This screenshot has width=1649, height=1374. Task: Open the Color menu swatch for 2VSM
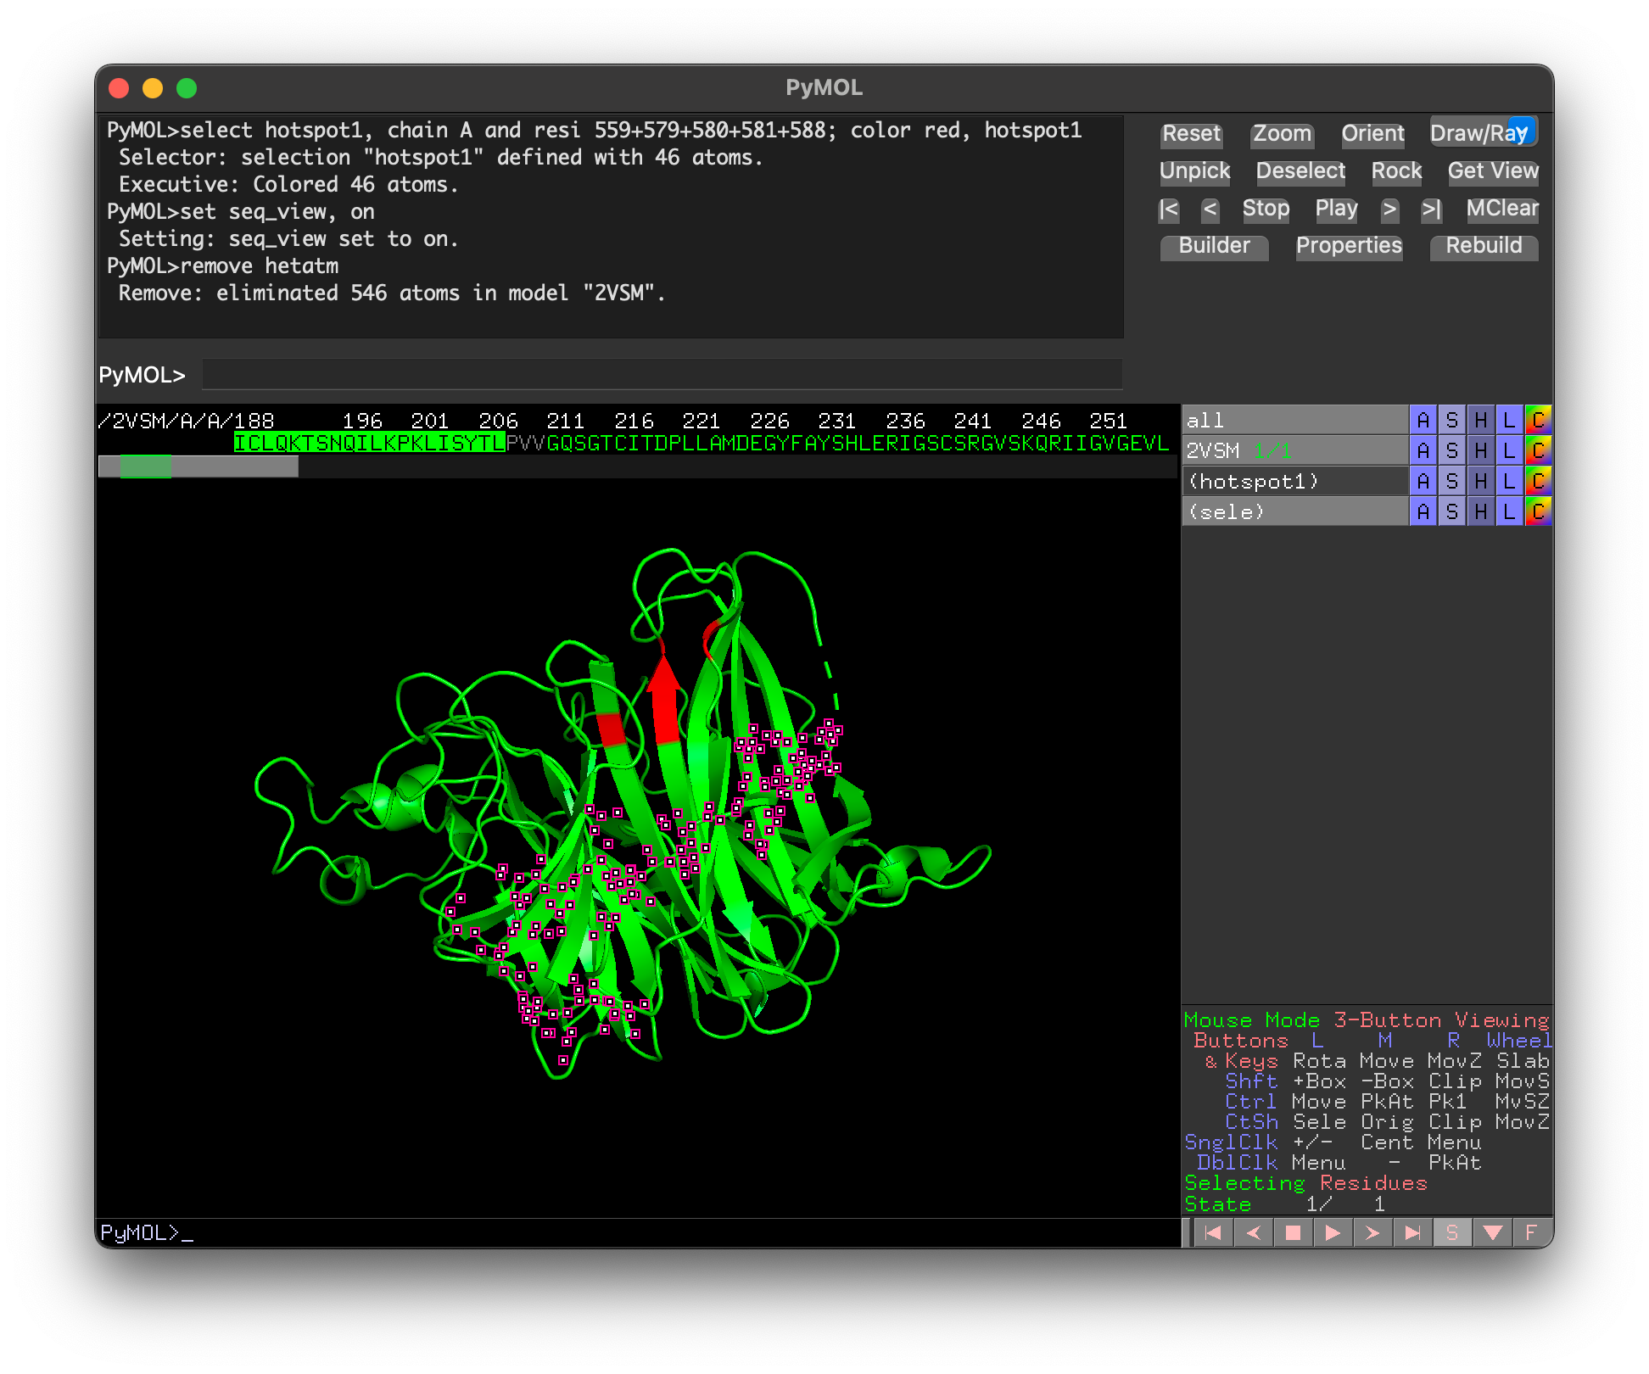pos(1538,450)
